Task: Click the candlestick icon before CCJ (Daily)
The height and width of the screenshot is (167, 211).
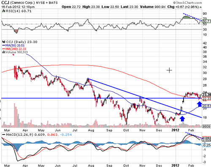Action: point(4,42)
